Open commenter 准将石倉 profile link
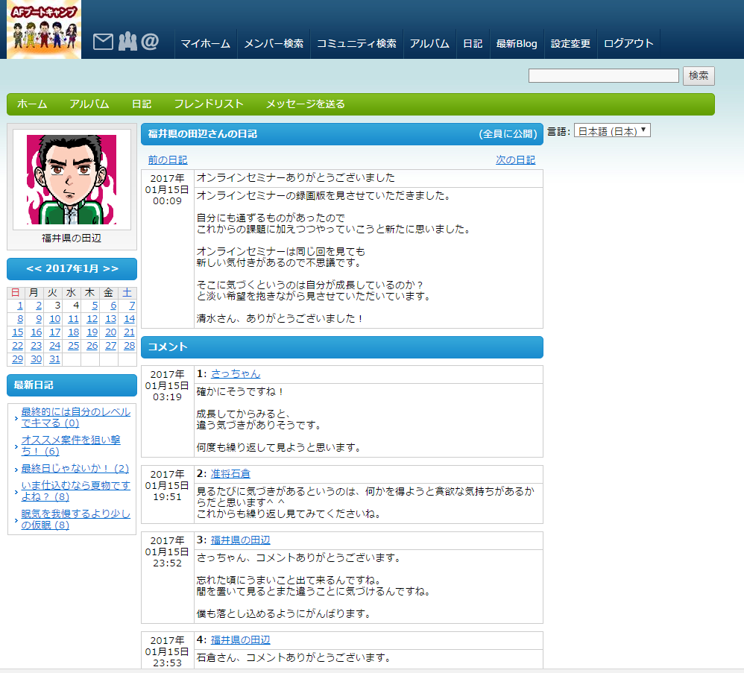 [230, 474]
